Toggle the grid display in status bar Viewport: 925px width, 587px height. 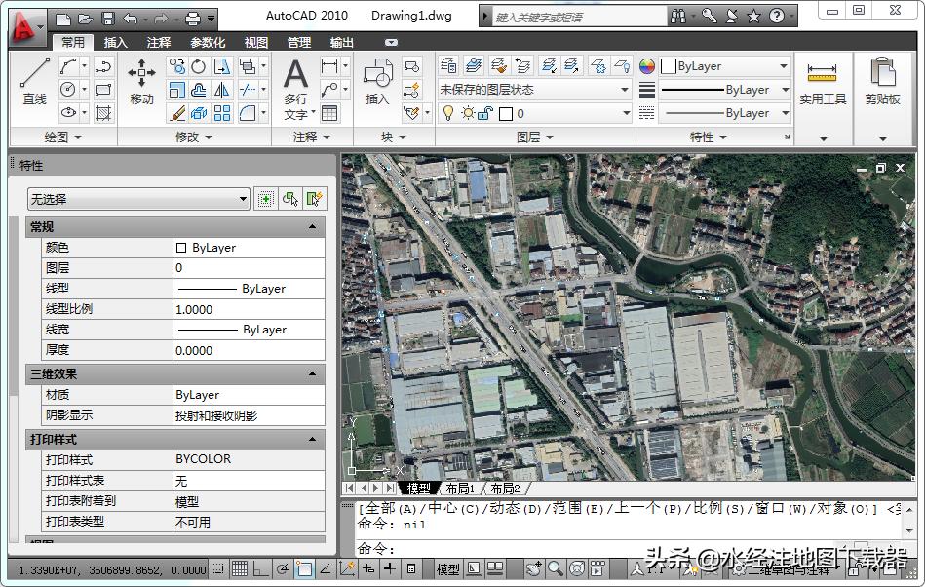tap(240, 568)
